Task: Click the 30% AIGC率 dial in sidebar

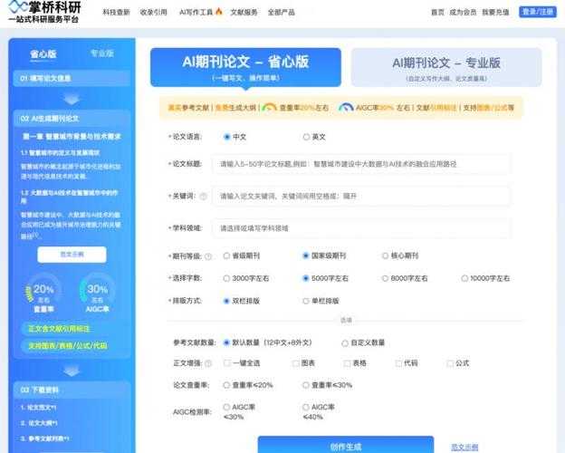Action: [x=97, y=293]
